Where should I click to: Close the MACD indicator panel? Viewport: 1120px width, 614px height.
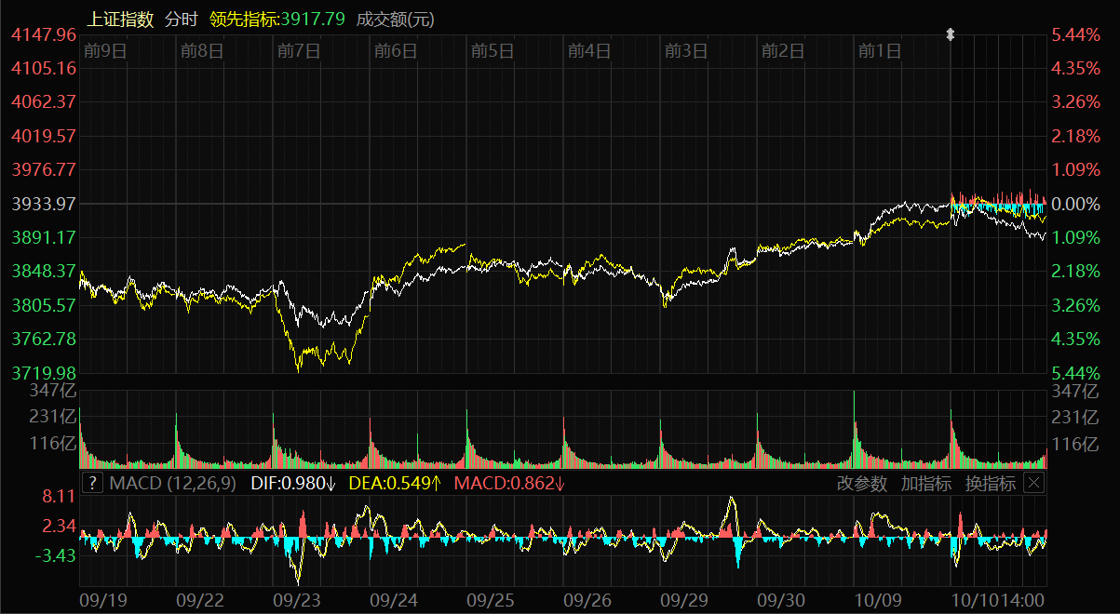point(1033,483)
